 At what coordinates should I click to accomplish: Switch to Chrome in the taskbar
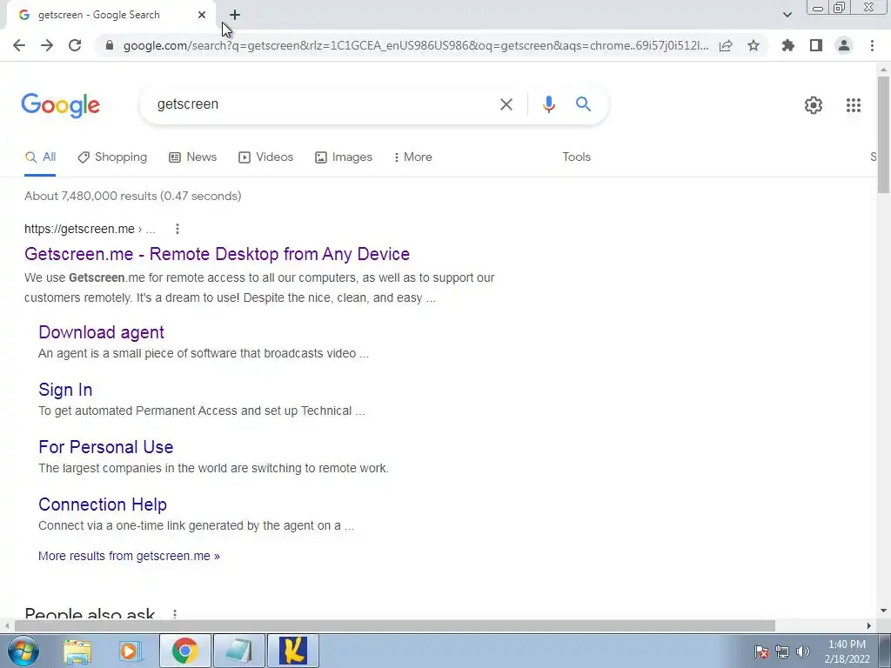click(185, 651)
